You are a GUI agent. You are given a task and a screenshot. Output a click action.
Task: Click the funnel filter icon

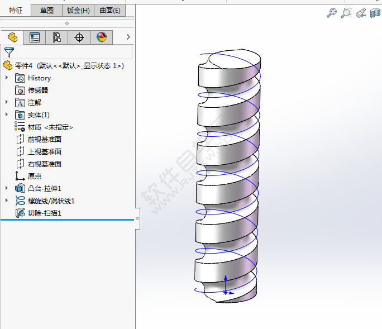(9, 52)
